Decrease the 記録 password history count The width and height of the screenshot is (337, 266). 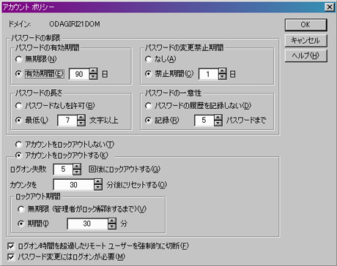(218, 123)
